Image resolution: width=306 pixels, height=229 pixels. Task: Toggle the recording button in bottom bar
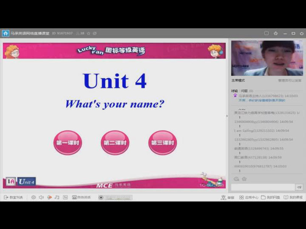coord(101,197)
